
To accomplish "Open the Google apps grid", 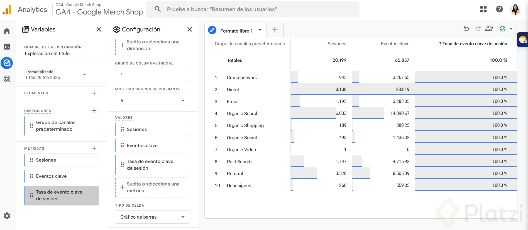I will pos(483,9).
